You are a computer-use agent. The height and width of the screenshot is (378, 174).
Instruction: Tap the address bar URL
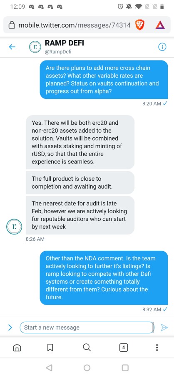click(75, 25)
